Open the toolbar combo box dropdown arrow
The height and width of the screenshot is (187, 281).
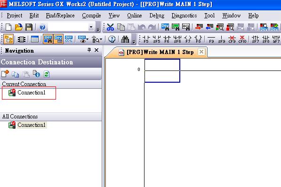tap(91, 27)
